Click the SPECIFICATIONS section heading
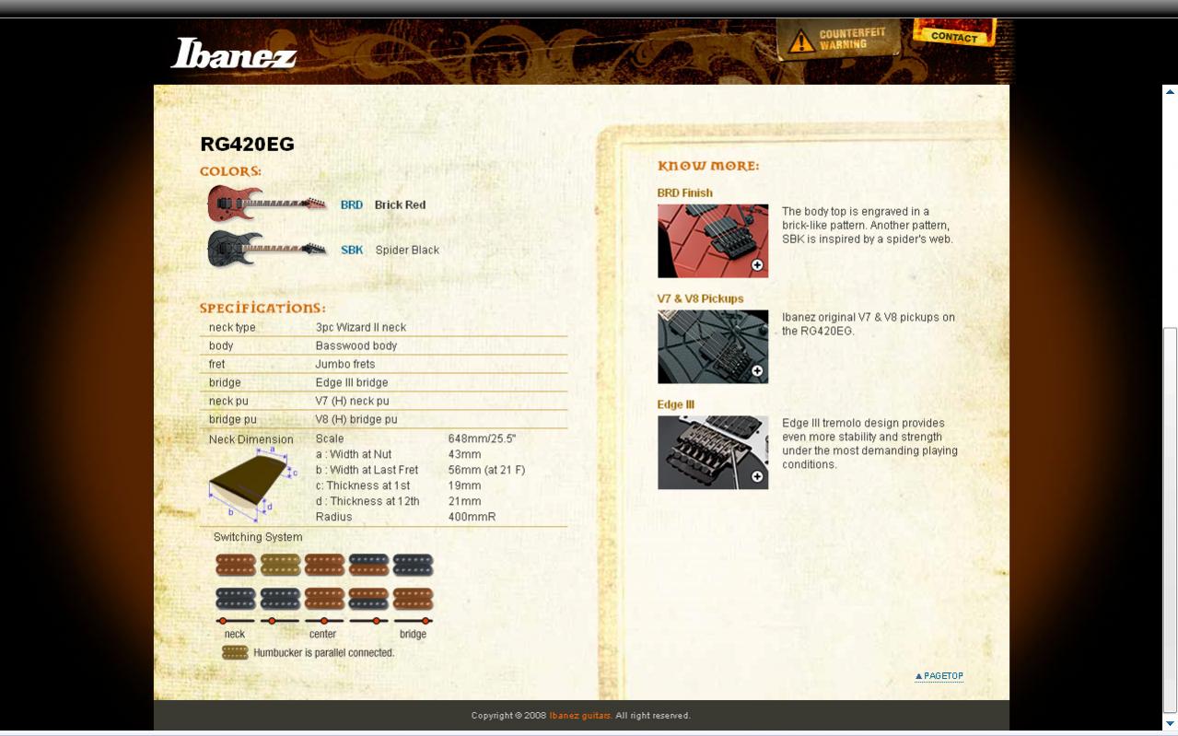The width and height of the screenshot is (1178, 736). pyautogui.click(x=262, y=308)
